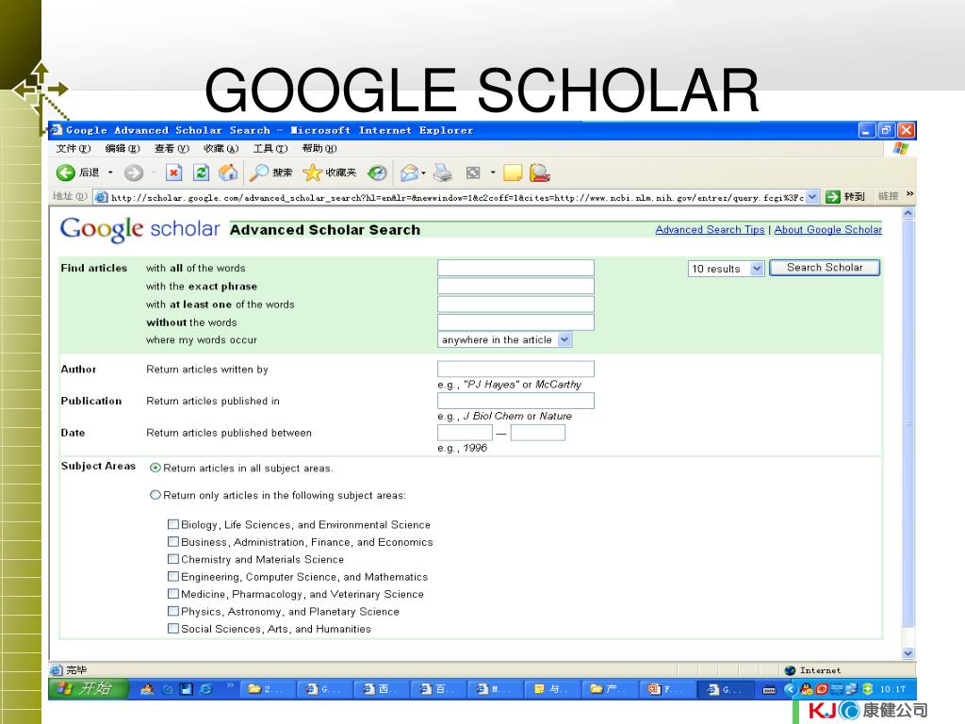Check Medicine, Pharmacology, and Veterinary Science

pos(173,594)
